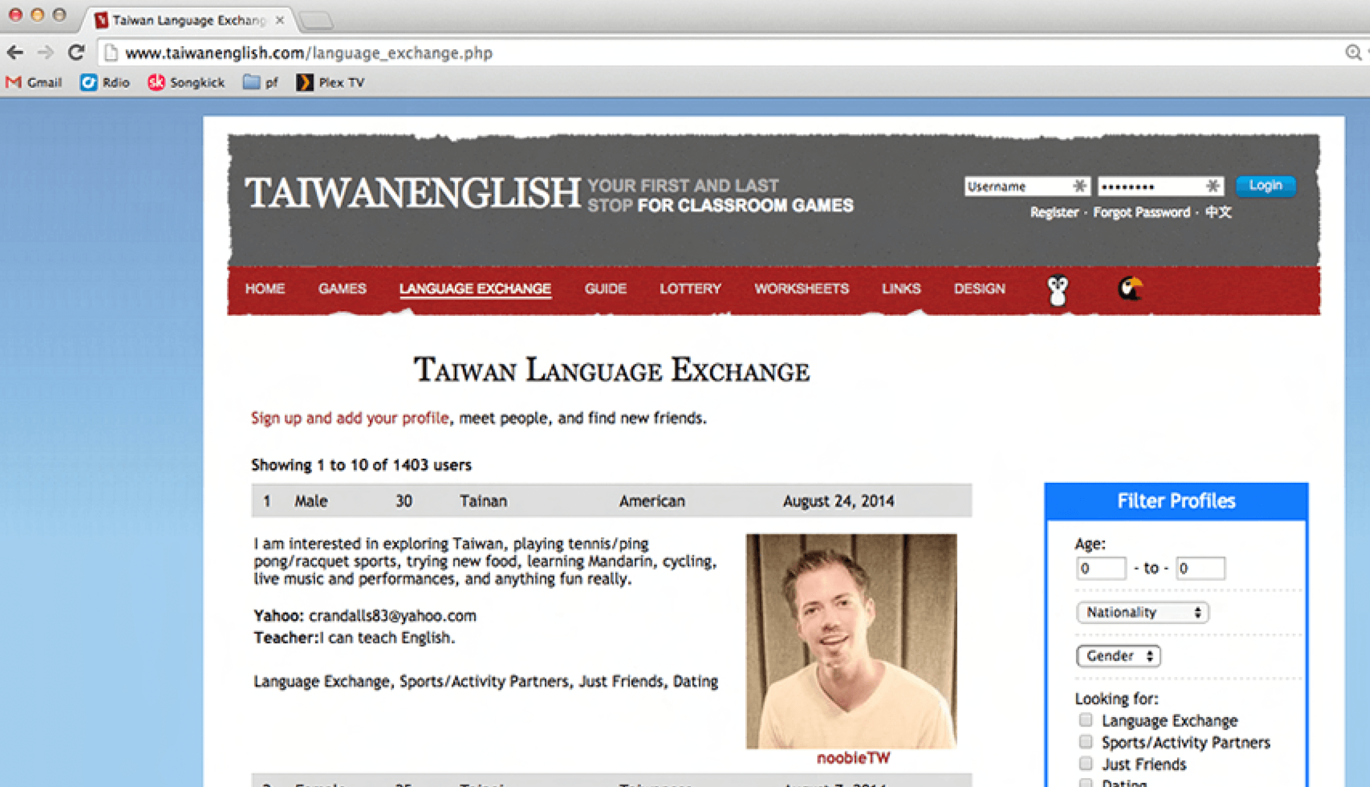Open noobieTW's profile photo

(851, 641)
